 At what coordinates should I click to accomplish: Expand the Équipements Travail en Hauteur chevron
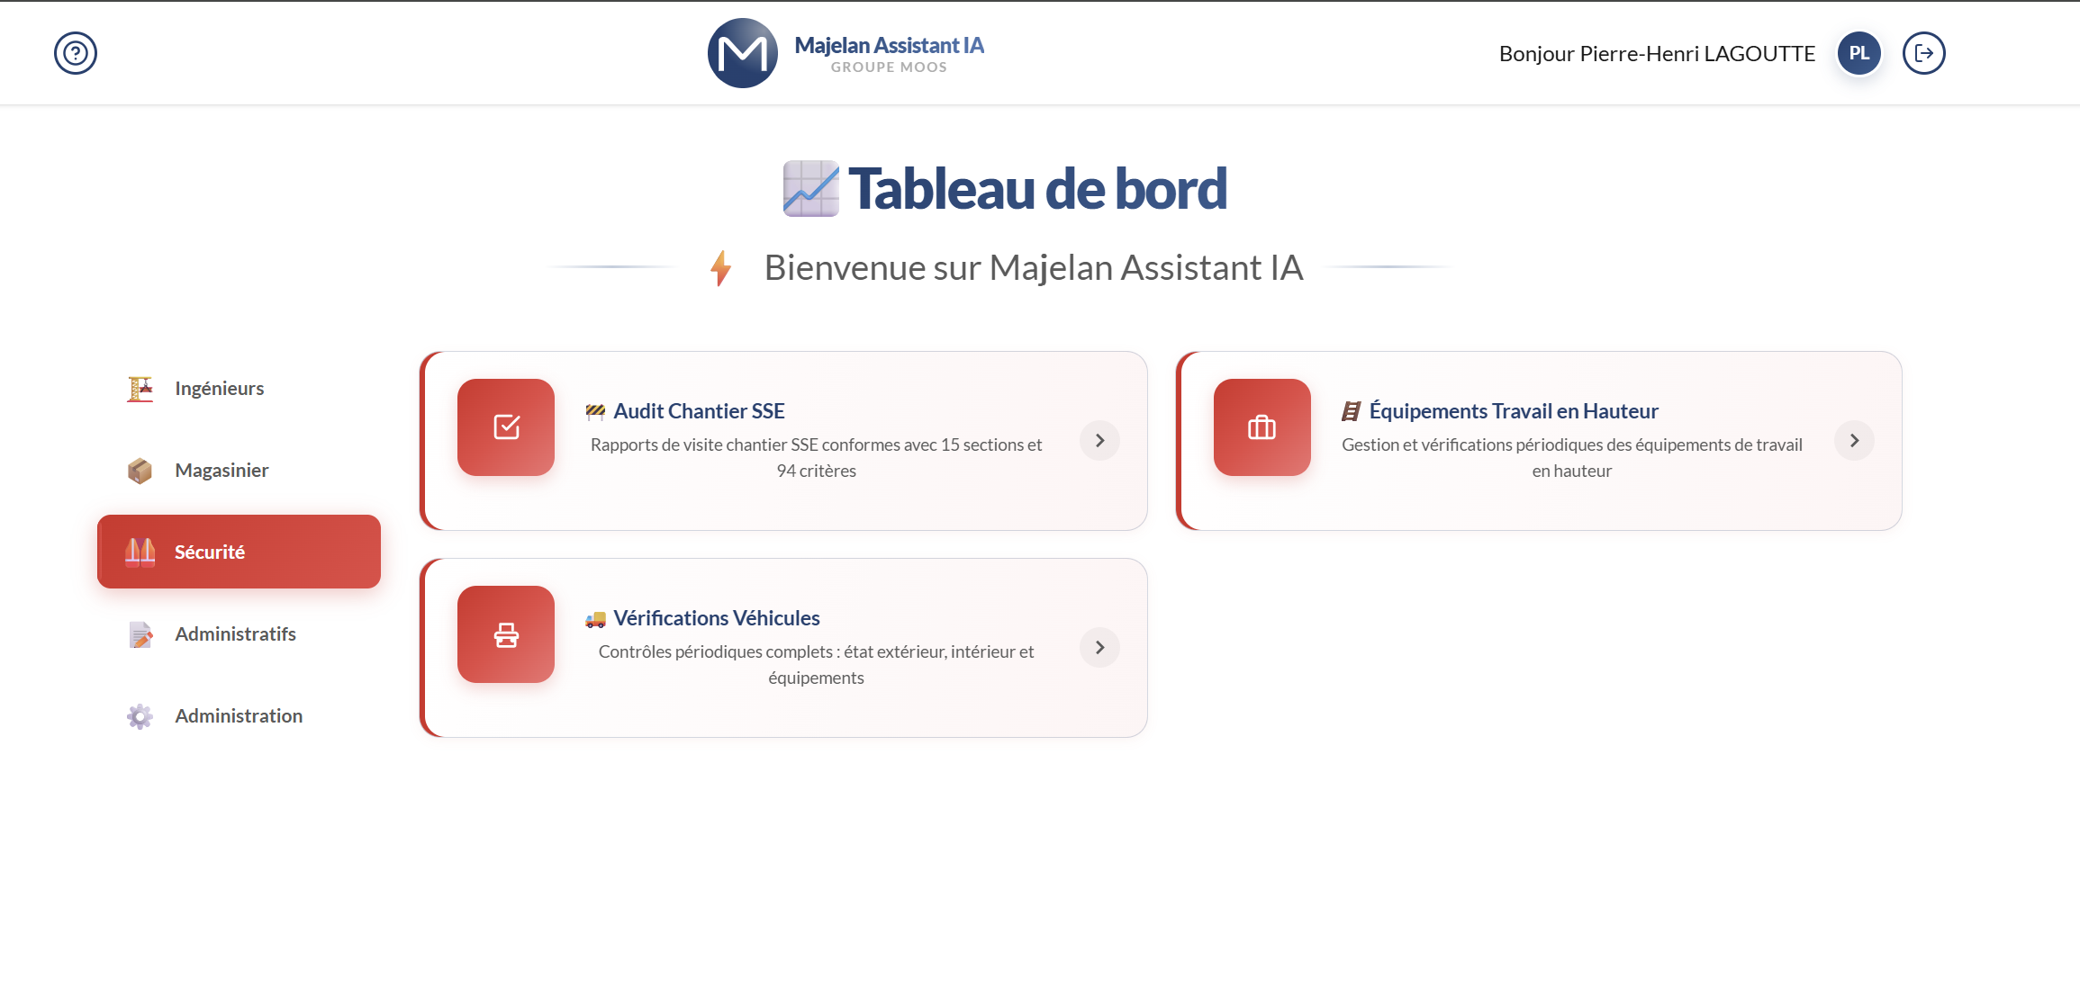(x=1854, y=441)
